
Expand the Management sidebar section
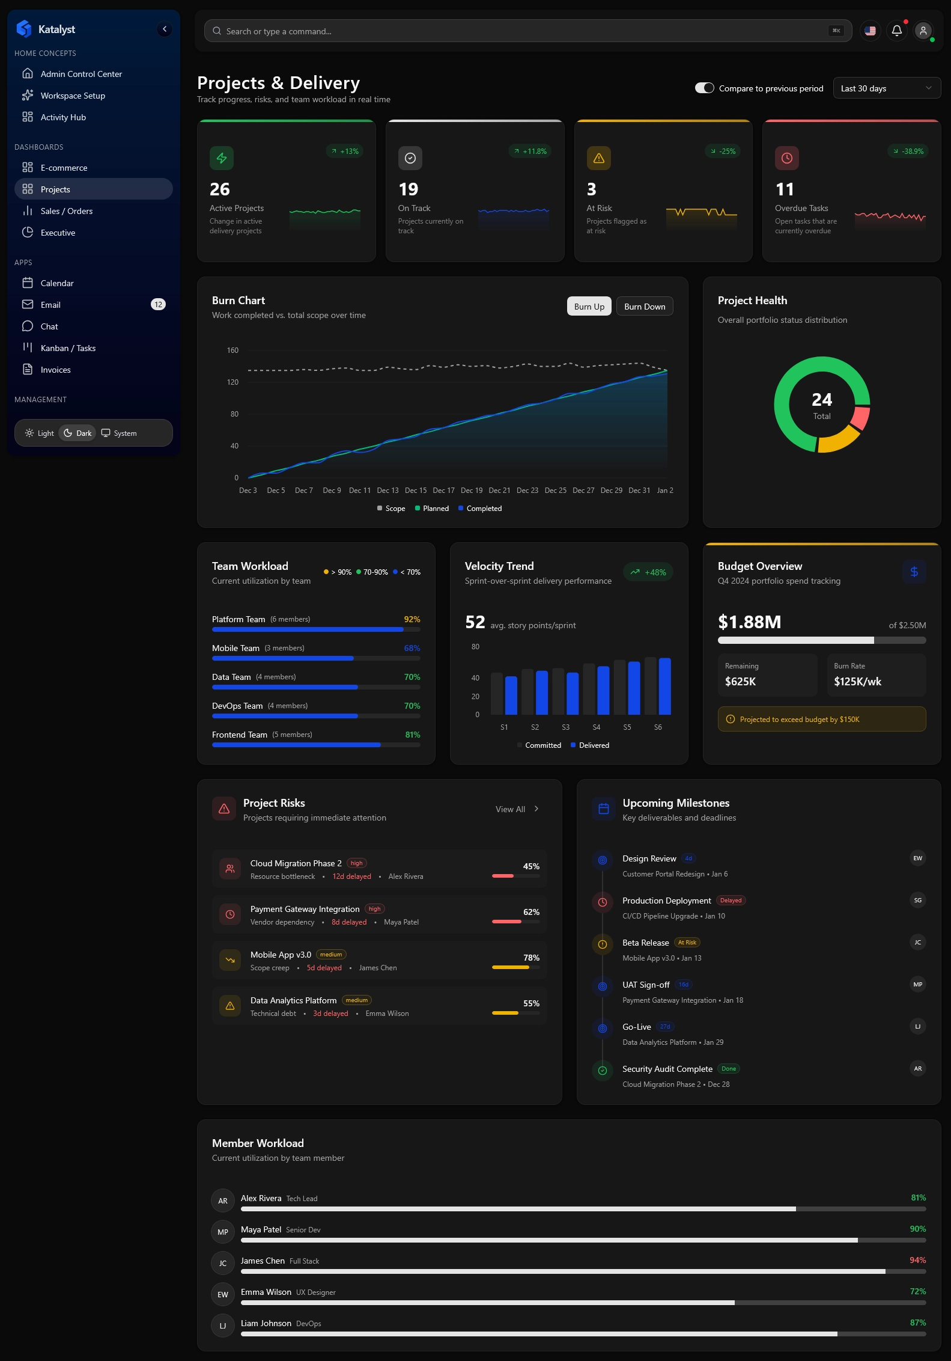click(x=41, y=400)
